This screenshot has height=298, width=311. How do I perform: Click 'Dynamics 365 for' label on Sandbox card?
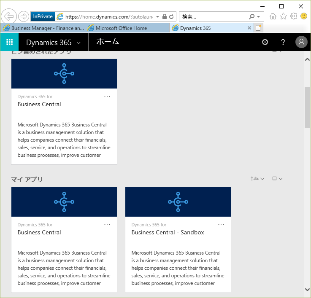point(149,225)
